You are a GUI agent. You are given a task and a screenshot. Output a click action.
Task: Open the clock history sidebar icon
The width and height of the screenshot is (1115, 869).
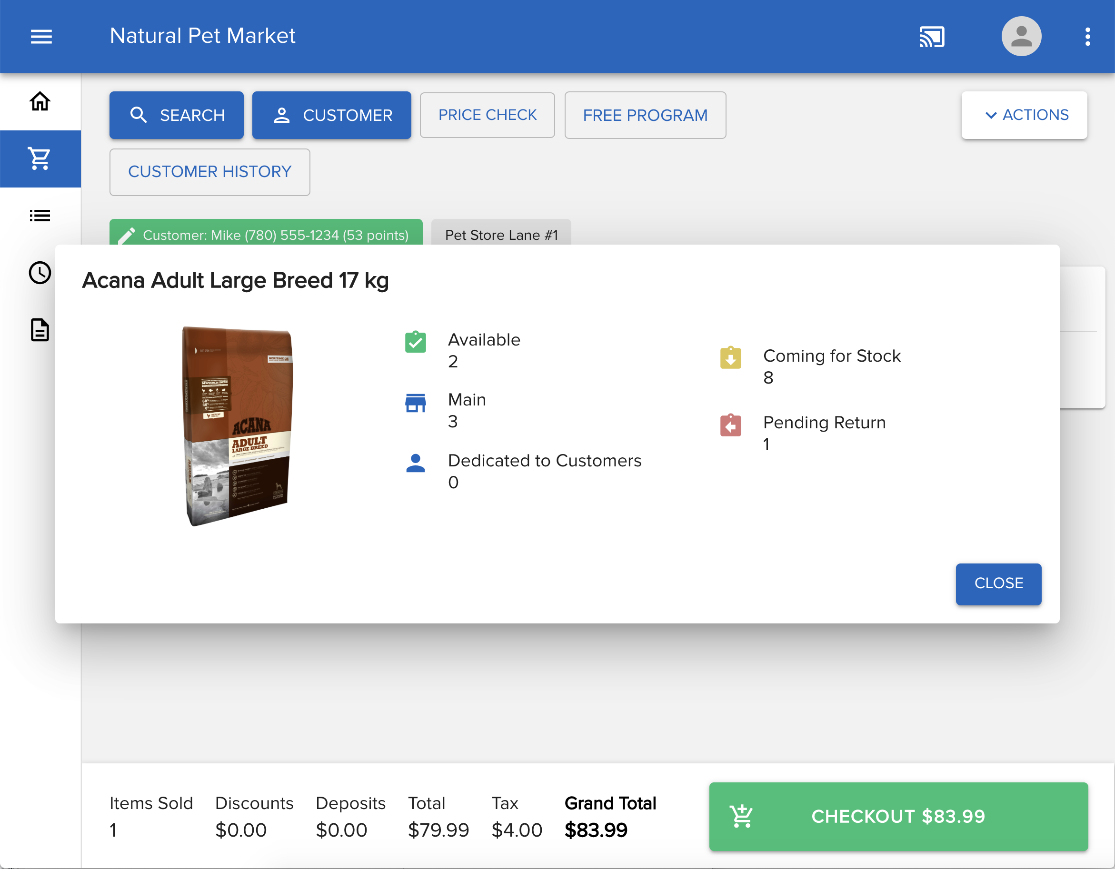tap(40, 273)
